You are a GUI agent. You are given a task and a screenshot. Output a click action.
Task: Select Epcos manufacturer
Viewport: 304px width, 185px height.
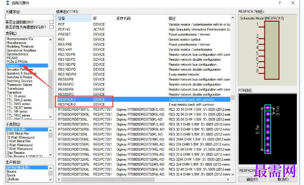tap(11, 175)
